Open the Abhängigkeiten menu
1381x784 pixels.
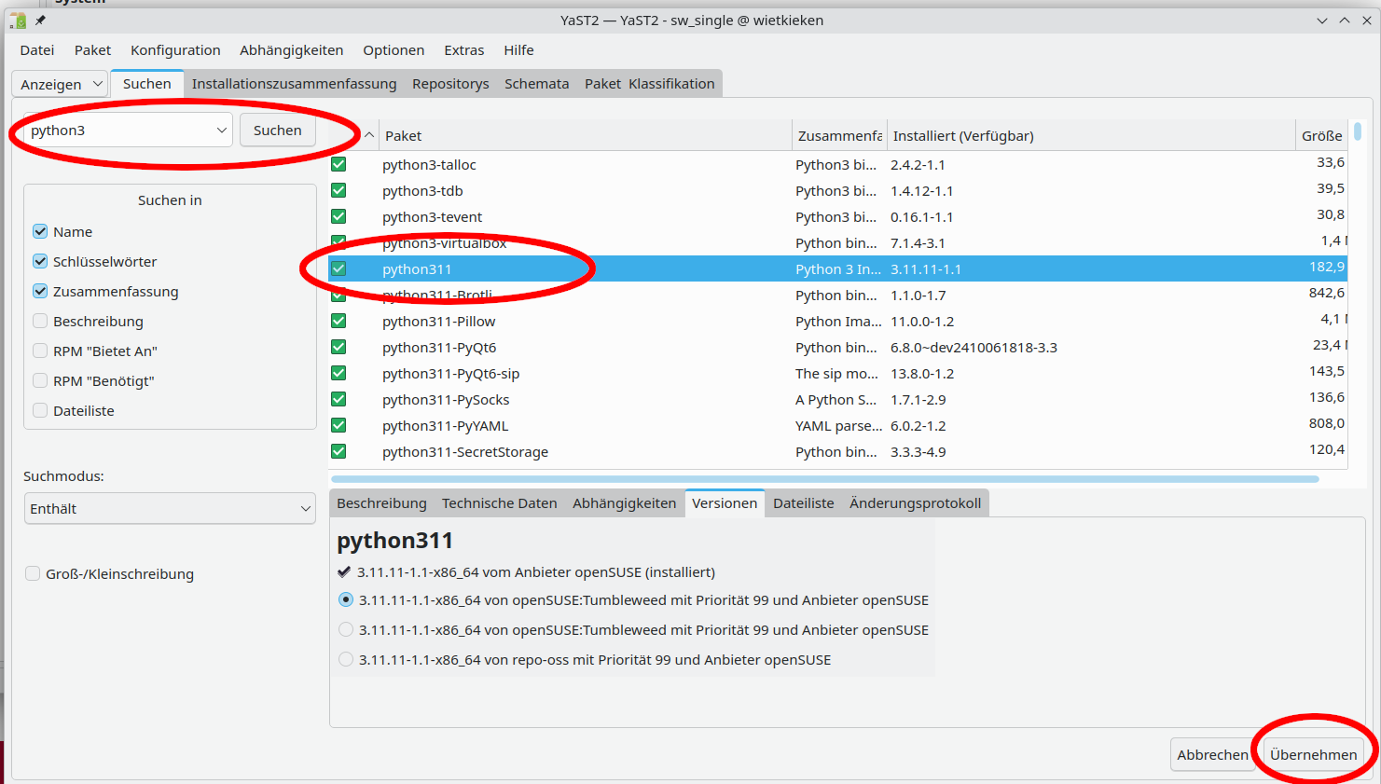pos(291,50)
